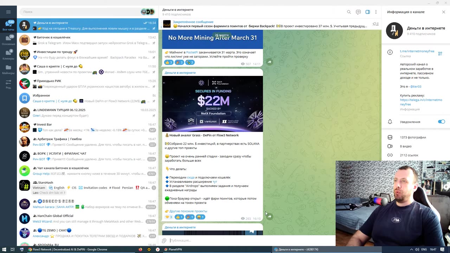
Task: Change the ENG input language
Action: tap(424, 249)
